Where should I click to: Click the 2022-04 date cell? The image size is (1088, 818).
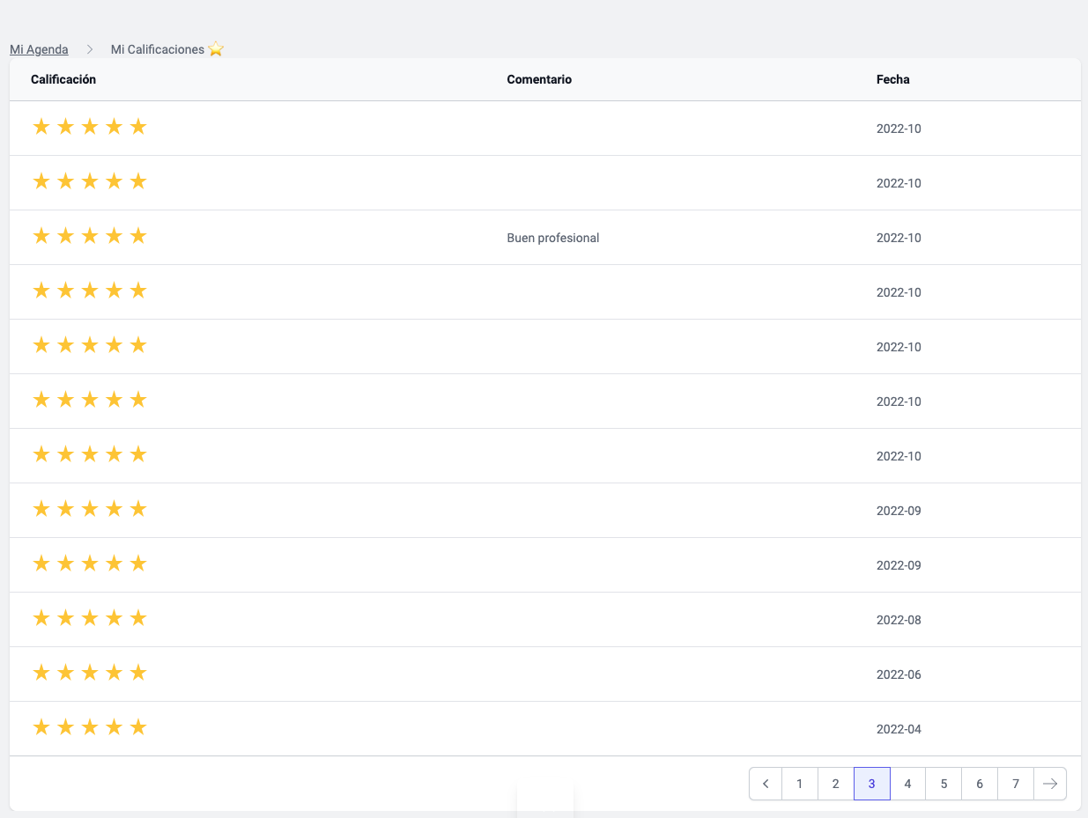pyautogui.click(x=899, y=729)
